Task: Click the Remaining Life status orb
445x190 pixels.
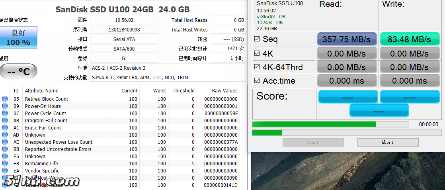Action: 5,164
